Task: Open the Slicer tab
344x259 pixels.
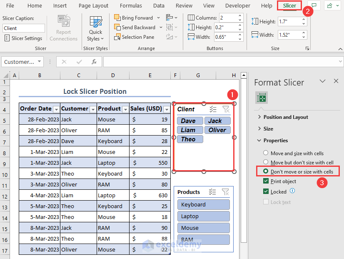Action: [289, 6]
